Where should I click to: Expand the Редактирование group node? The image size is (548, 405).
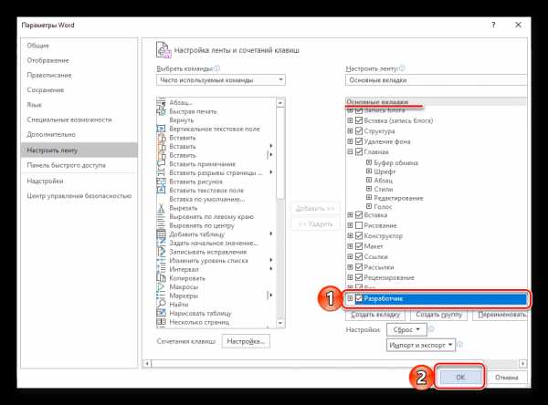pos(369,198)
